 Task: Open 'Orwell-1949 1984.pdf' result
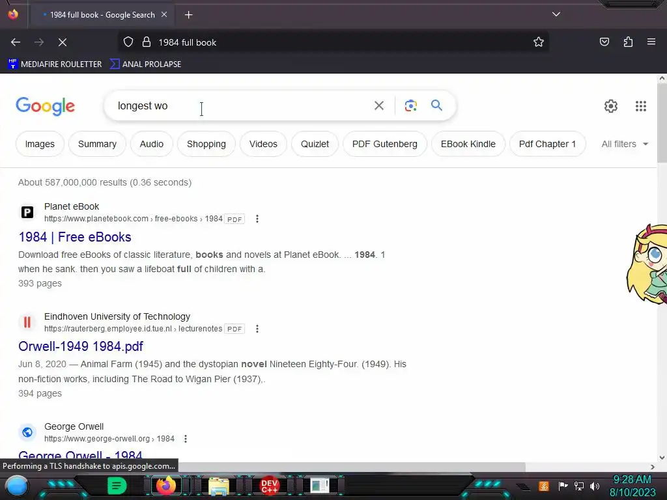tap(81, 346)
